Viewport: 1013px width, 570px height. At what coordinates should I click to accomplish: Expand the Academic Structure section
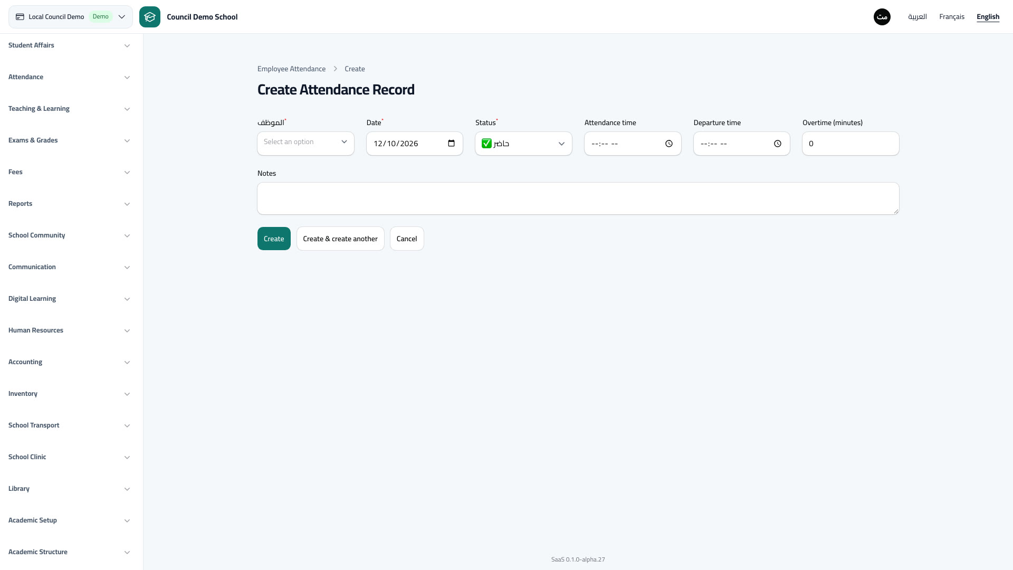(x=69, y=552)
